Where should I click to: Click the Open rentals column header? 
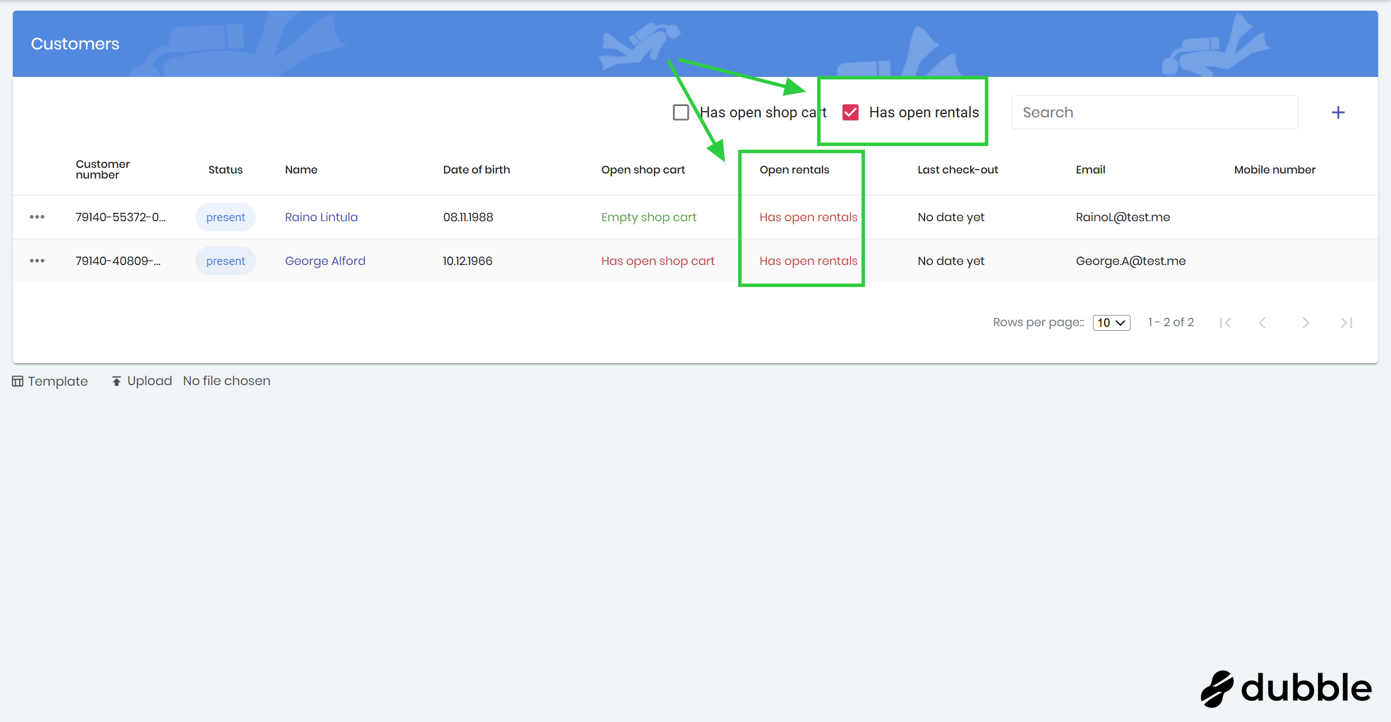point(794,170)
